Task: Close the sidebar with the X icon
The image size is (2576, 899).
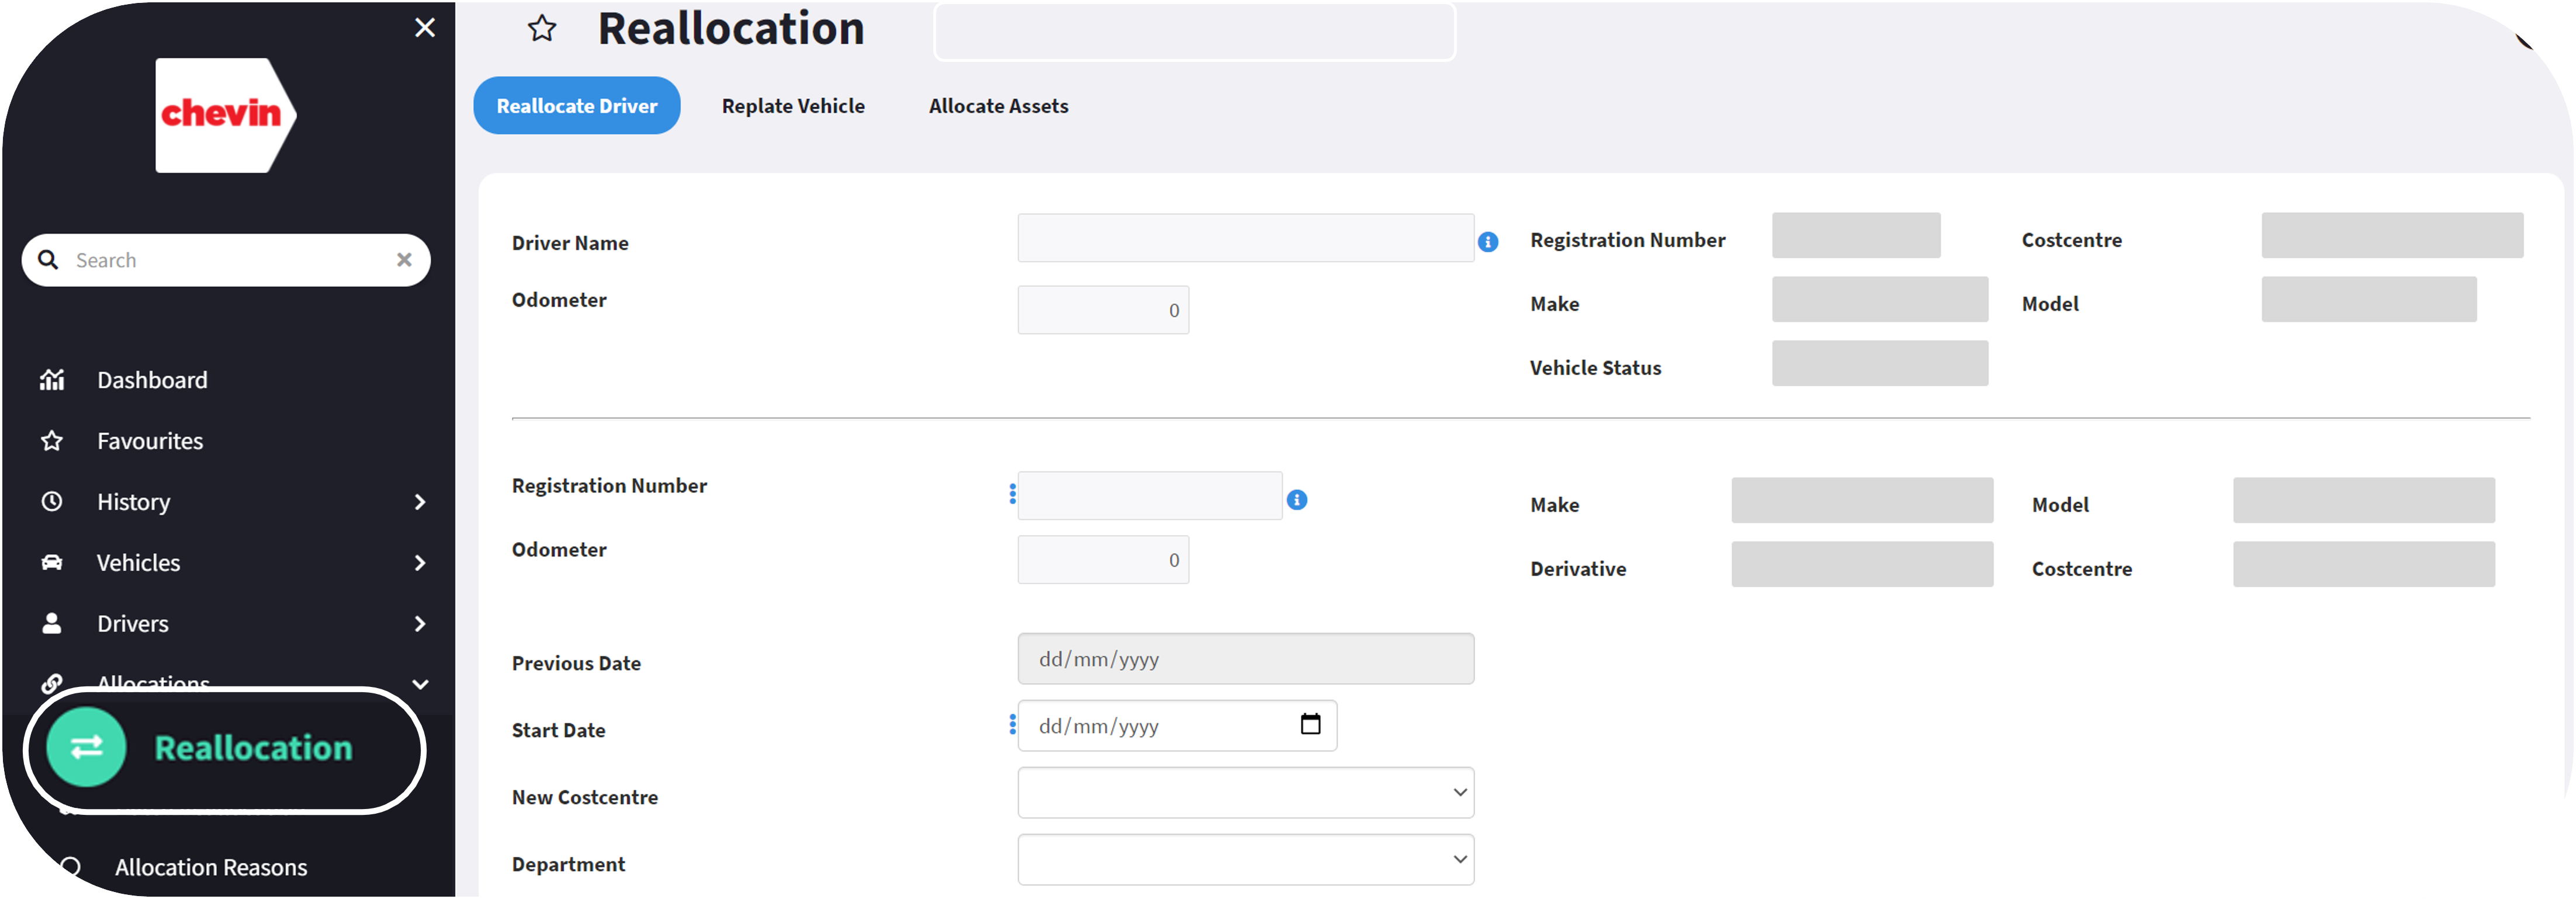Action: (424, 27)
